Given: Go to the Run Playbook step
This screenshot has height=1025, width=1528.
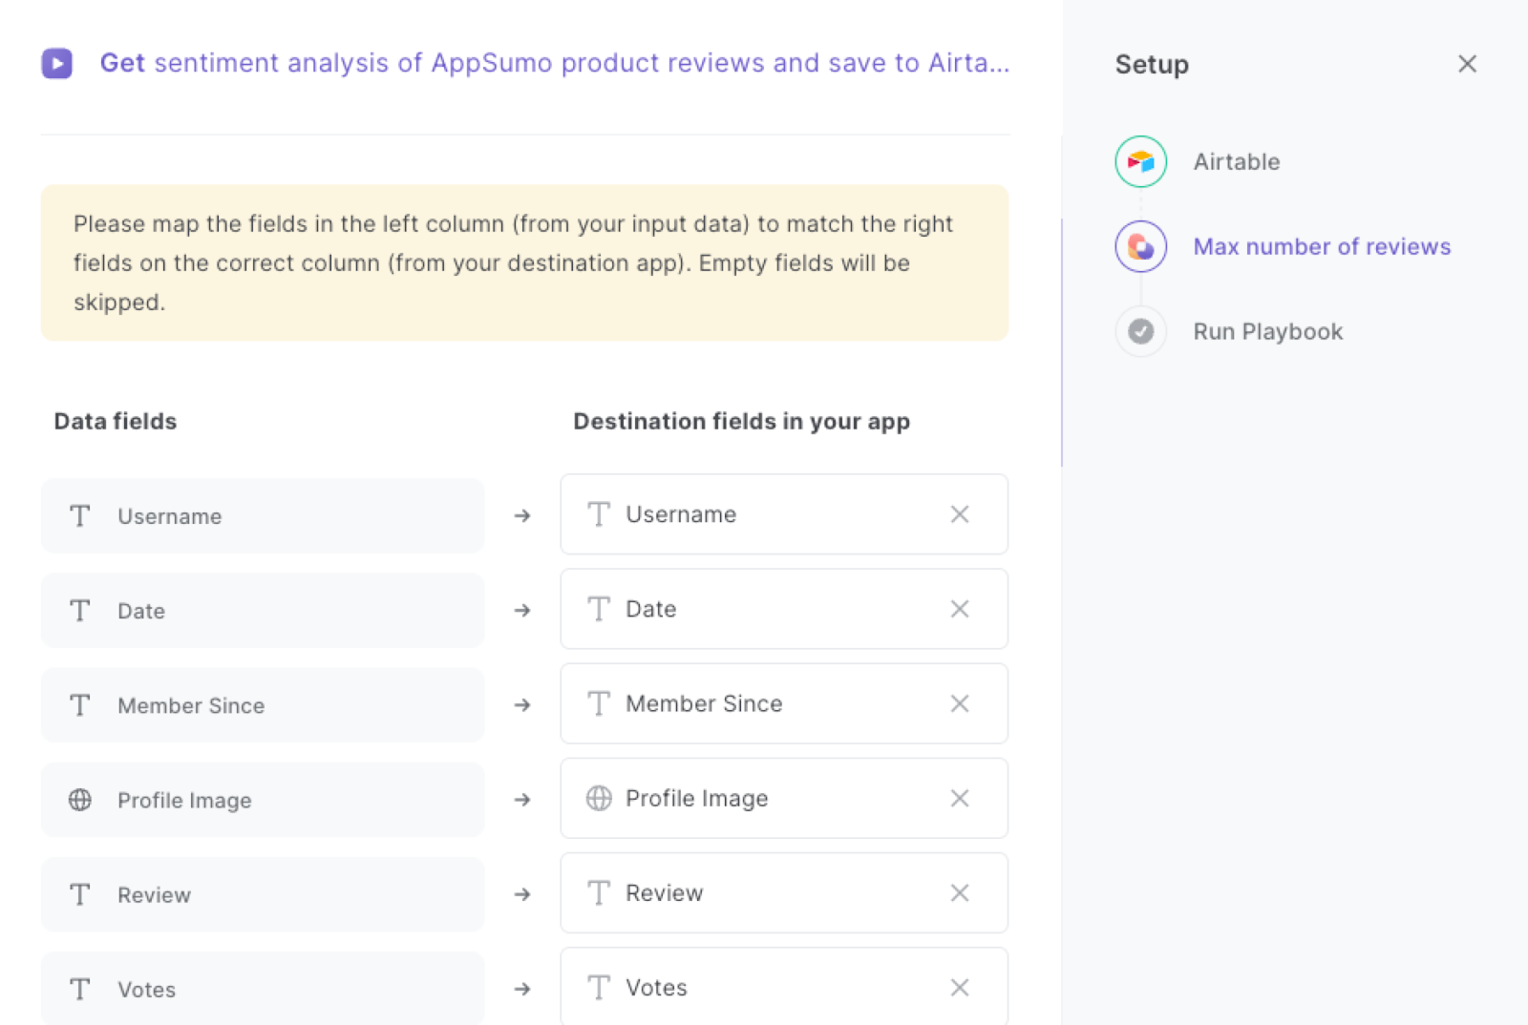Looking at the screenshot, I should pos(1267,331).
